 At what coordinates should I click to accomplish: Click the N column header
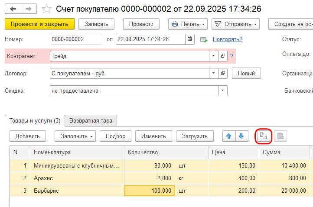pos(20,152)
